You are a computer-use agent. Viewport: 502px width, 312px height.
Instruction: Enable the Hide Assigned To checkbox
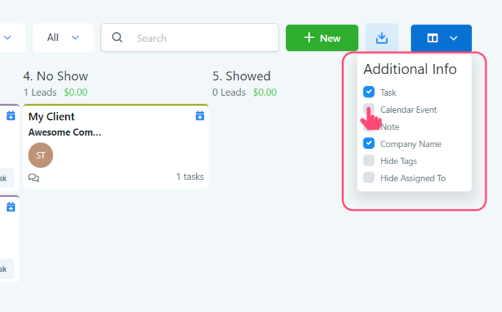369,178
